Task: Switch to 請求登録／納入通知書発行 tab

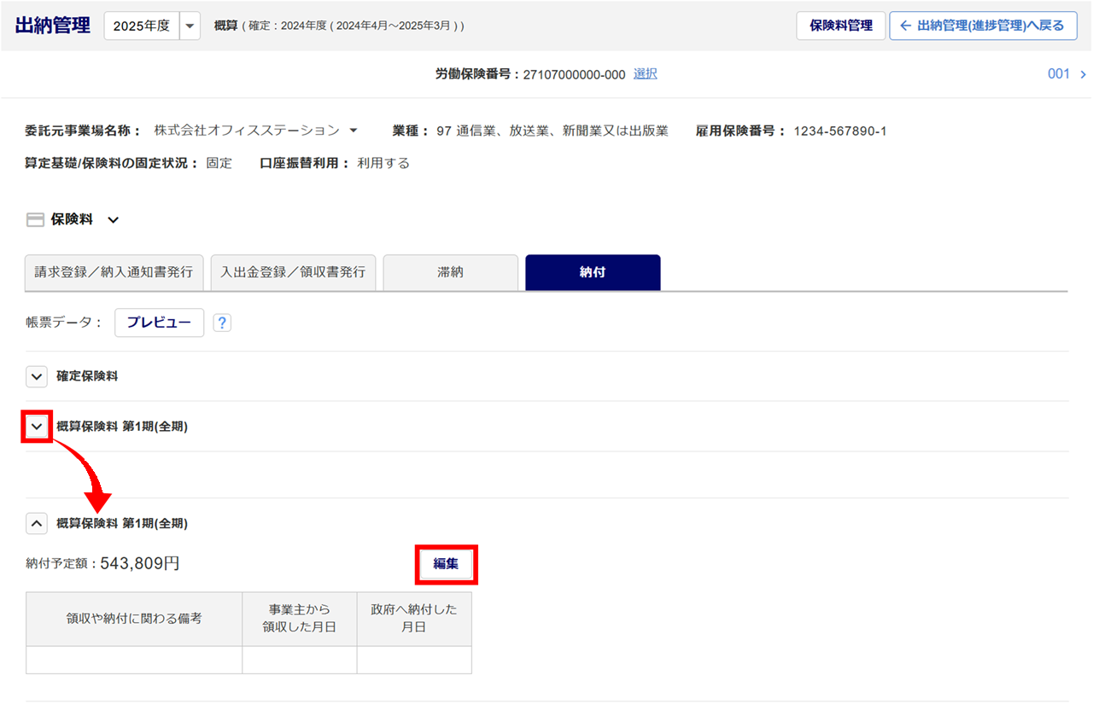Action: [114, 272]
